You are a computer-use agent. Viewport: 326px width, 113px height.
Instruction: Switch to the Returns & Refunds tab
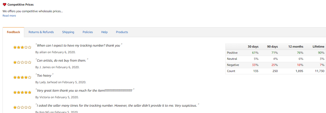41,32
